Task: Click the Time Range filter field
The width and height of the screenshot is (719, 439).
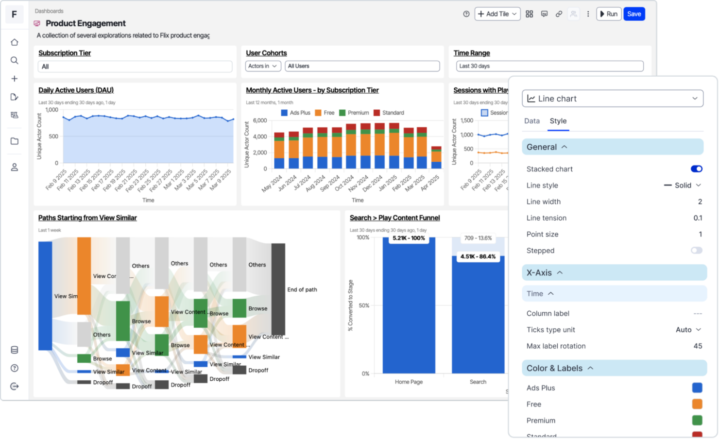Action: click(x=549, y=66)
